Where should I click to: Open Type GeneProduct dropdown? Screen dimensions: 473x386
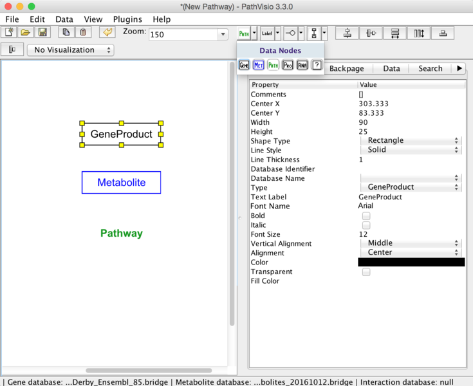click(411, 187)
